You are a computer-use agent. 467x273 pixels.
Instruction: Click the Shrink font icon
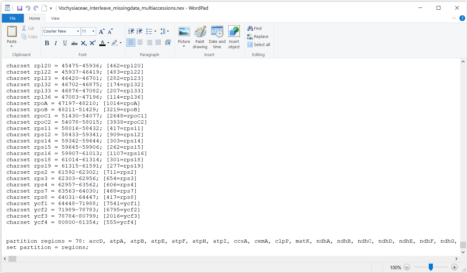coord(110,31)
